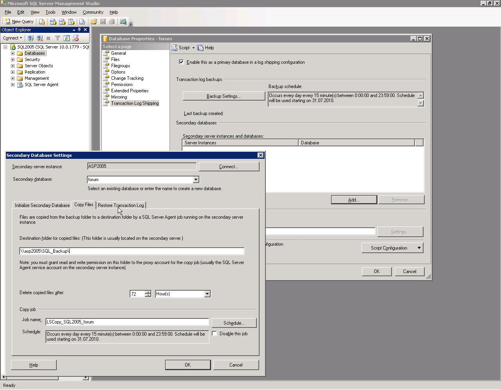Click the New Query toolbar button
The width and height of the screenshot is (501, 390).
click(x=19, y=22)
